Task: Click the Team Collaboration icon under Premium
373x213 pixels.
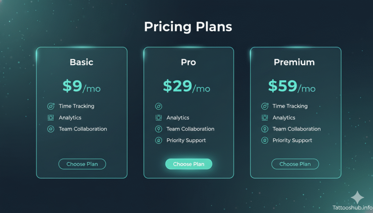Action: click(x=265, y=129)
